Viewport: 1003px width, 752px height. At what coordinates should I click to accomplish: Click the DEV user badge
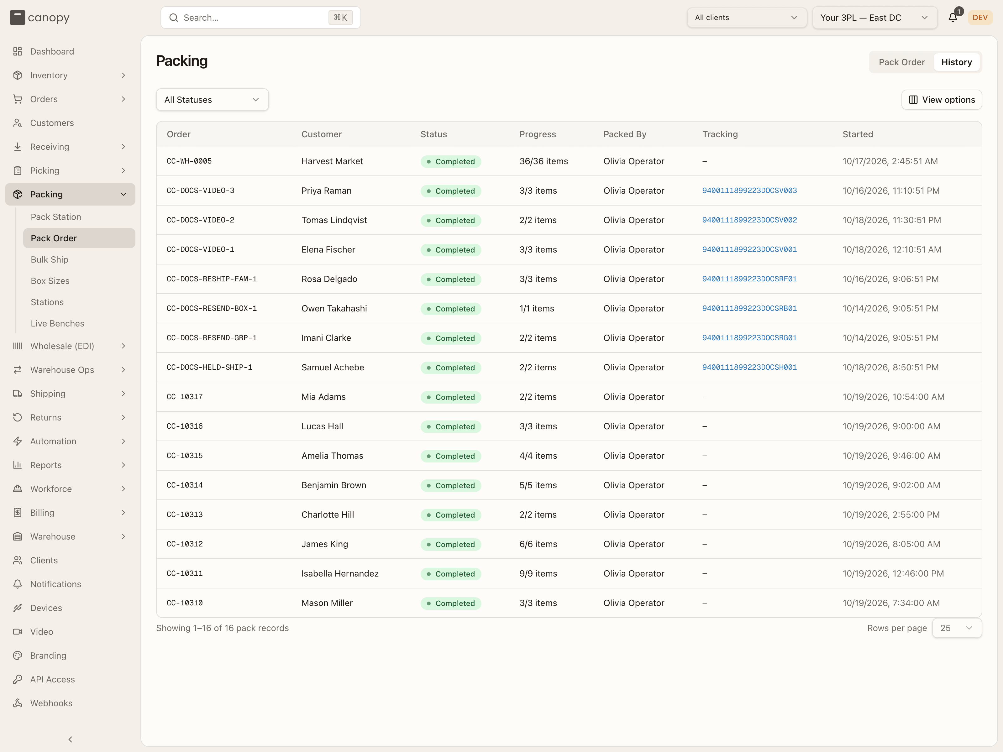(980, 18)
